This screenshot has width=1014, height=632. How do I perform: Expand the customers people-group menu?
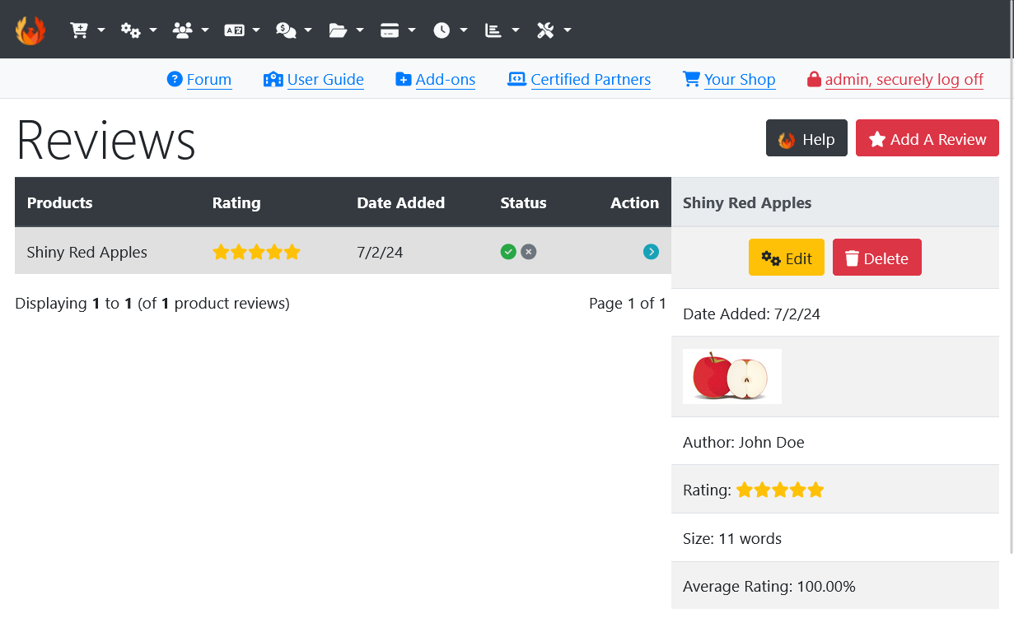[x=190, y=30]
